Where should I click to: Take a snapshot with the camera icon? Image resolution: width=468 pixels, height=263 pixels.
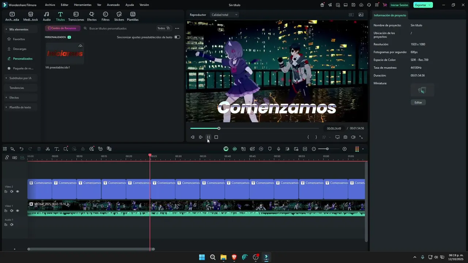[346, 137]
